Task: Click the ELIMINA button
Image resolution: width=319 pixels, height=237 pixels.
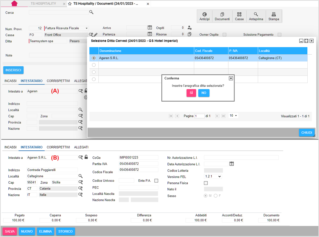Action: tap(45, 231)
